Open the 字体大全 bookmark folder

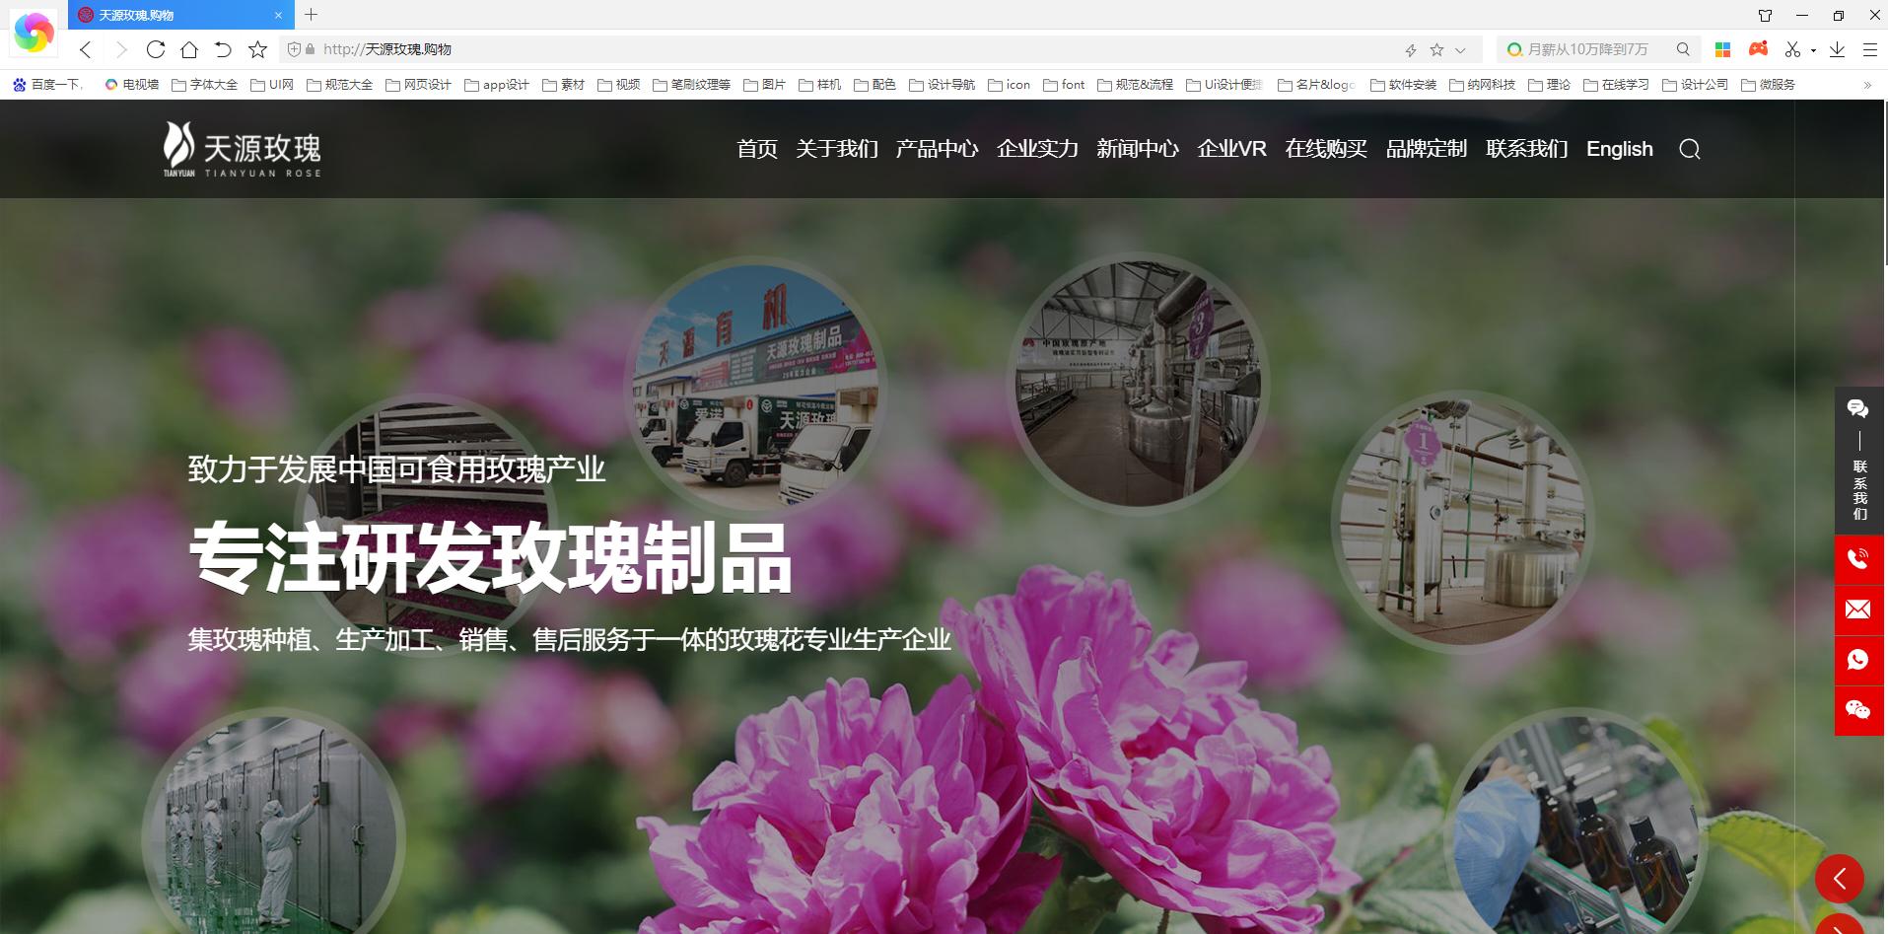coord(205,85)
